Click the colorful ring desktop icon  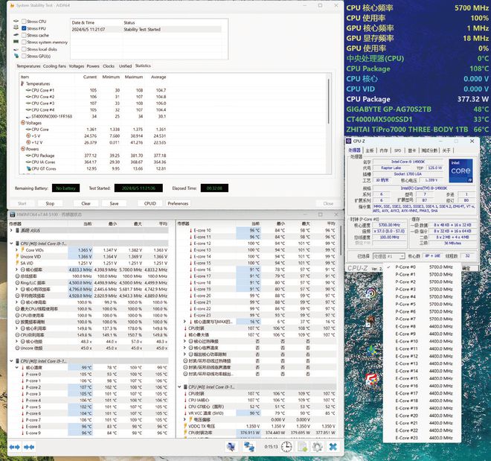370,293
